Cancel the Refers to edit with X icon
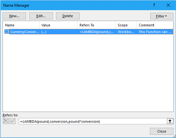The width and height of the screenshot is (176, 138). point(6,121)
